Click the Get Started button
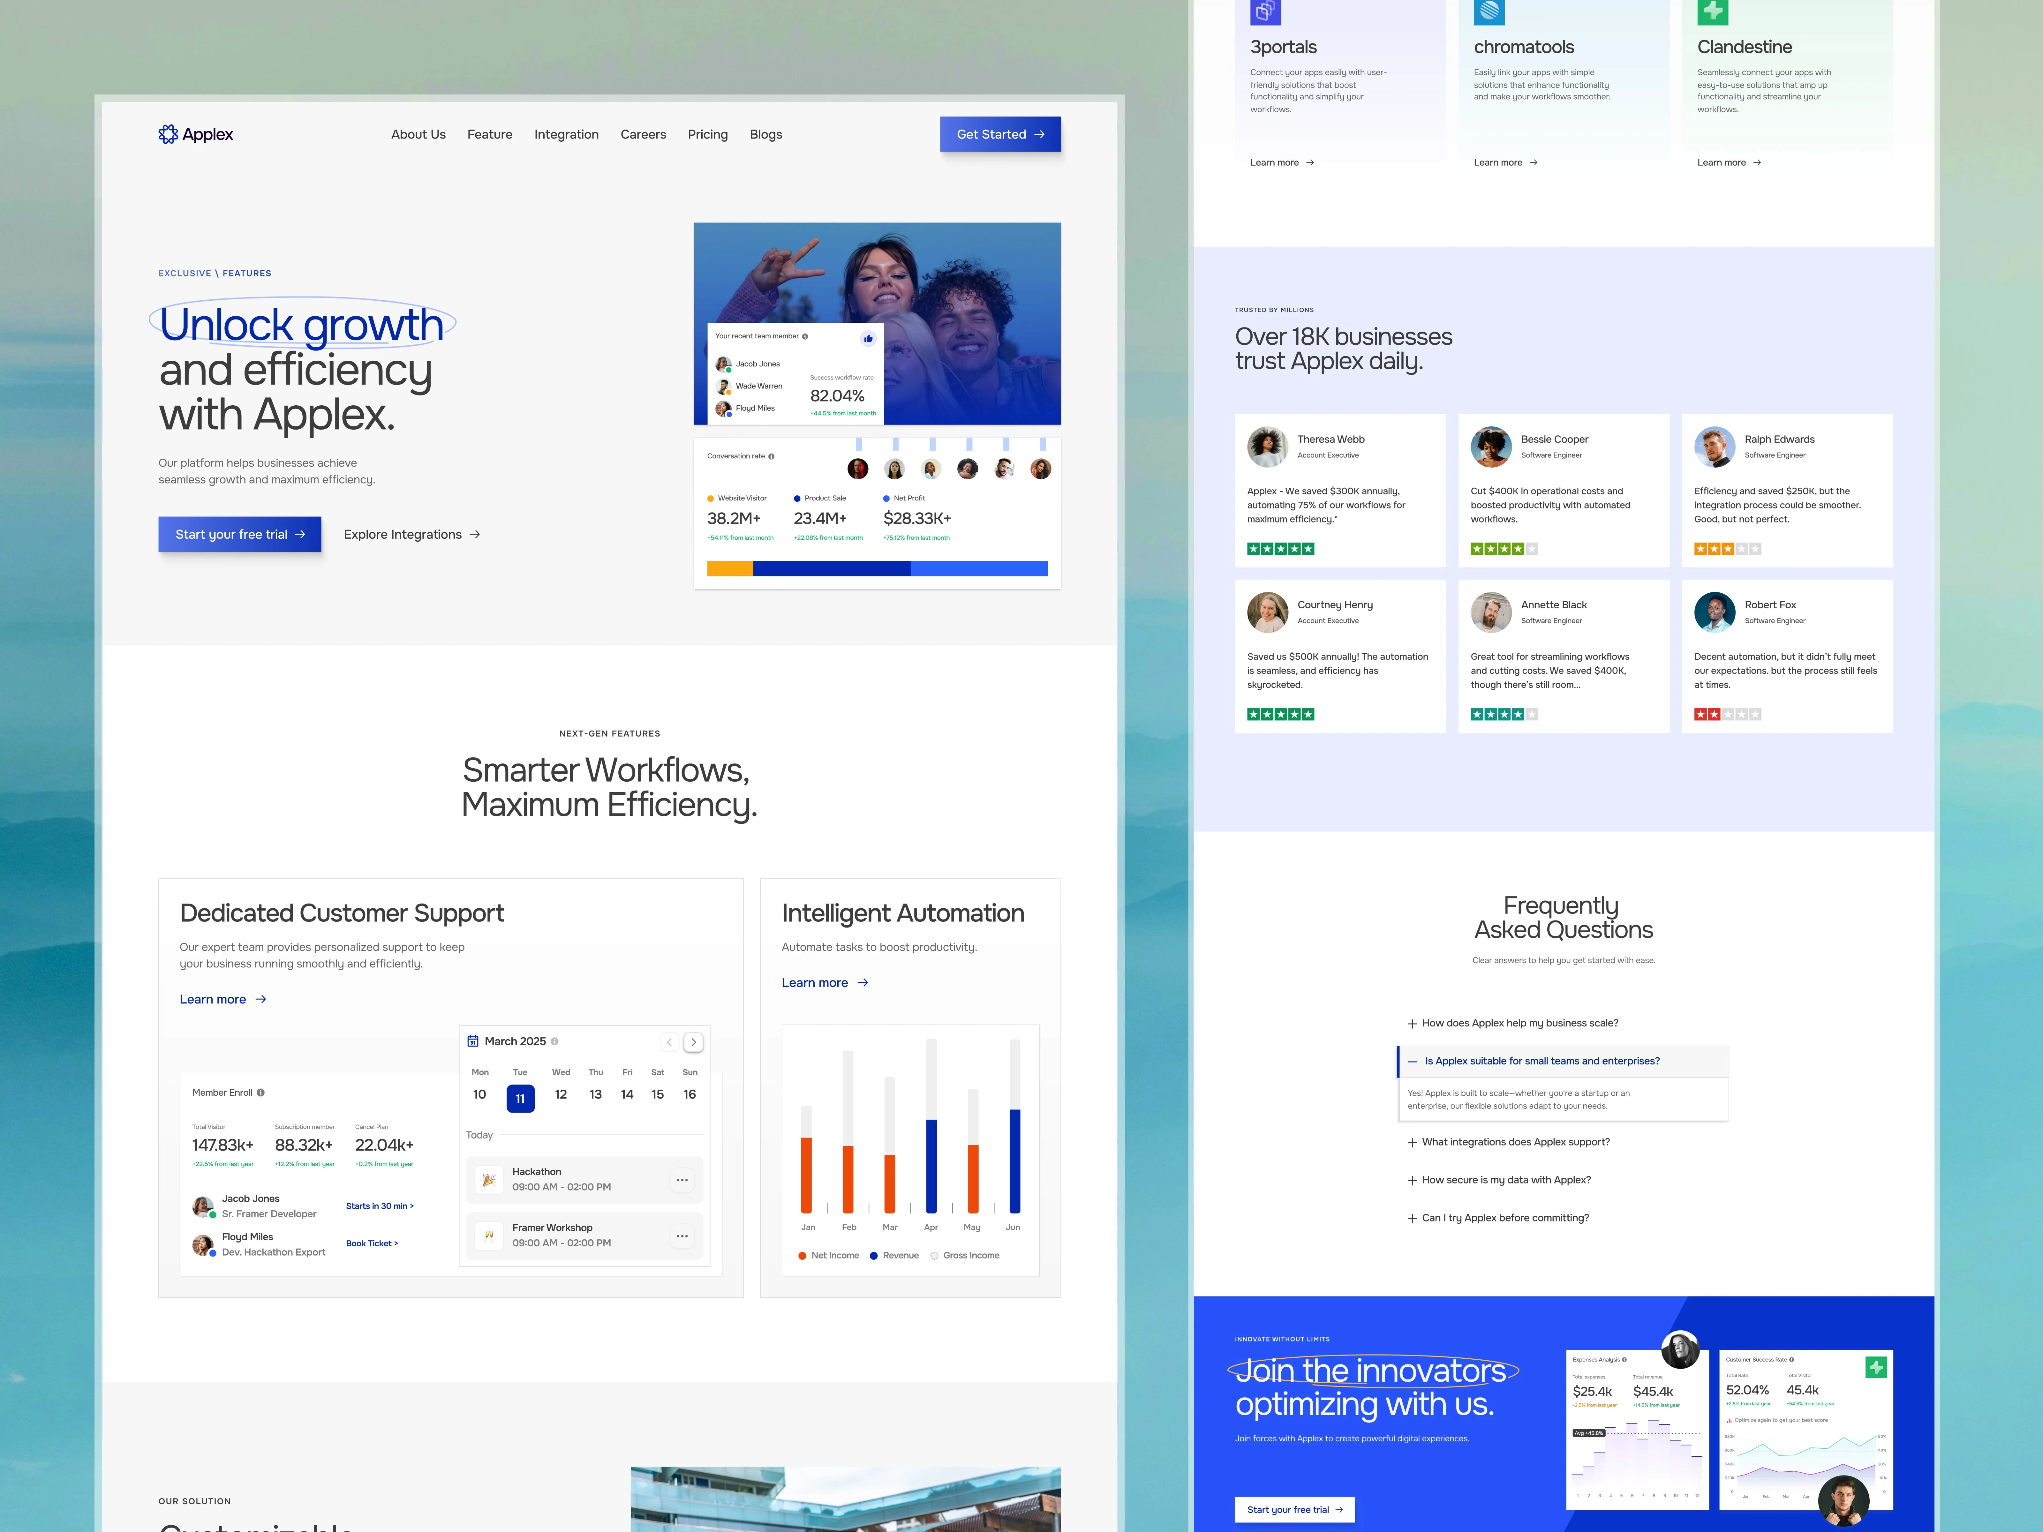 [x=999, y=134]
